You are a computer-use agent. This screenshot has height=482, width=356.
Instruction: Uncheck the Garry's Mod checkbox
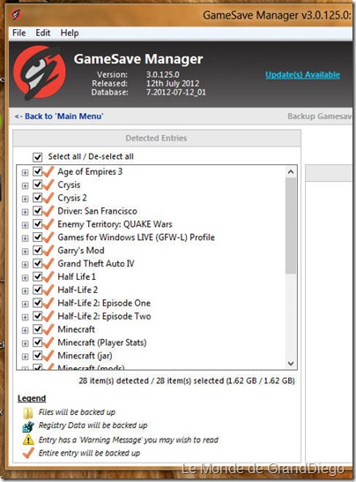(37, 250)
